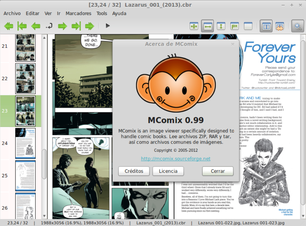Show the Licencia information
306x226 pixels.
click(x=168, y=171)
